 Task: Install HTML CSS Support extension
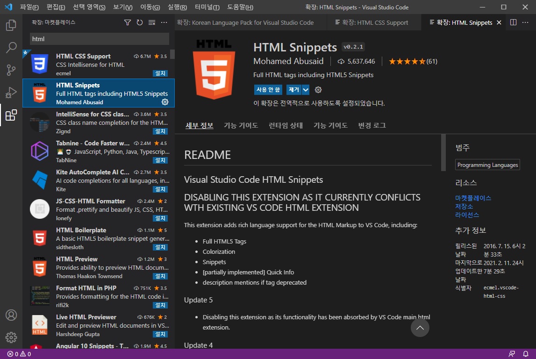tap(160, 73)
